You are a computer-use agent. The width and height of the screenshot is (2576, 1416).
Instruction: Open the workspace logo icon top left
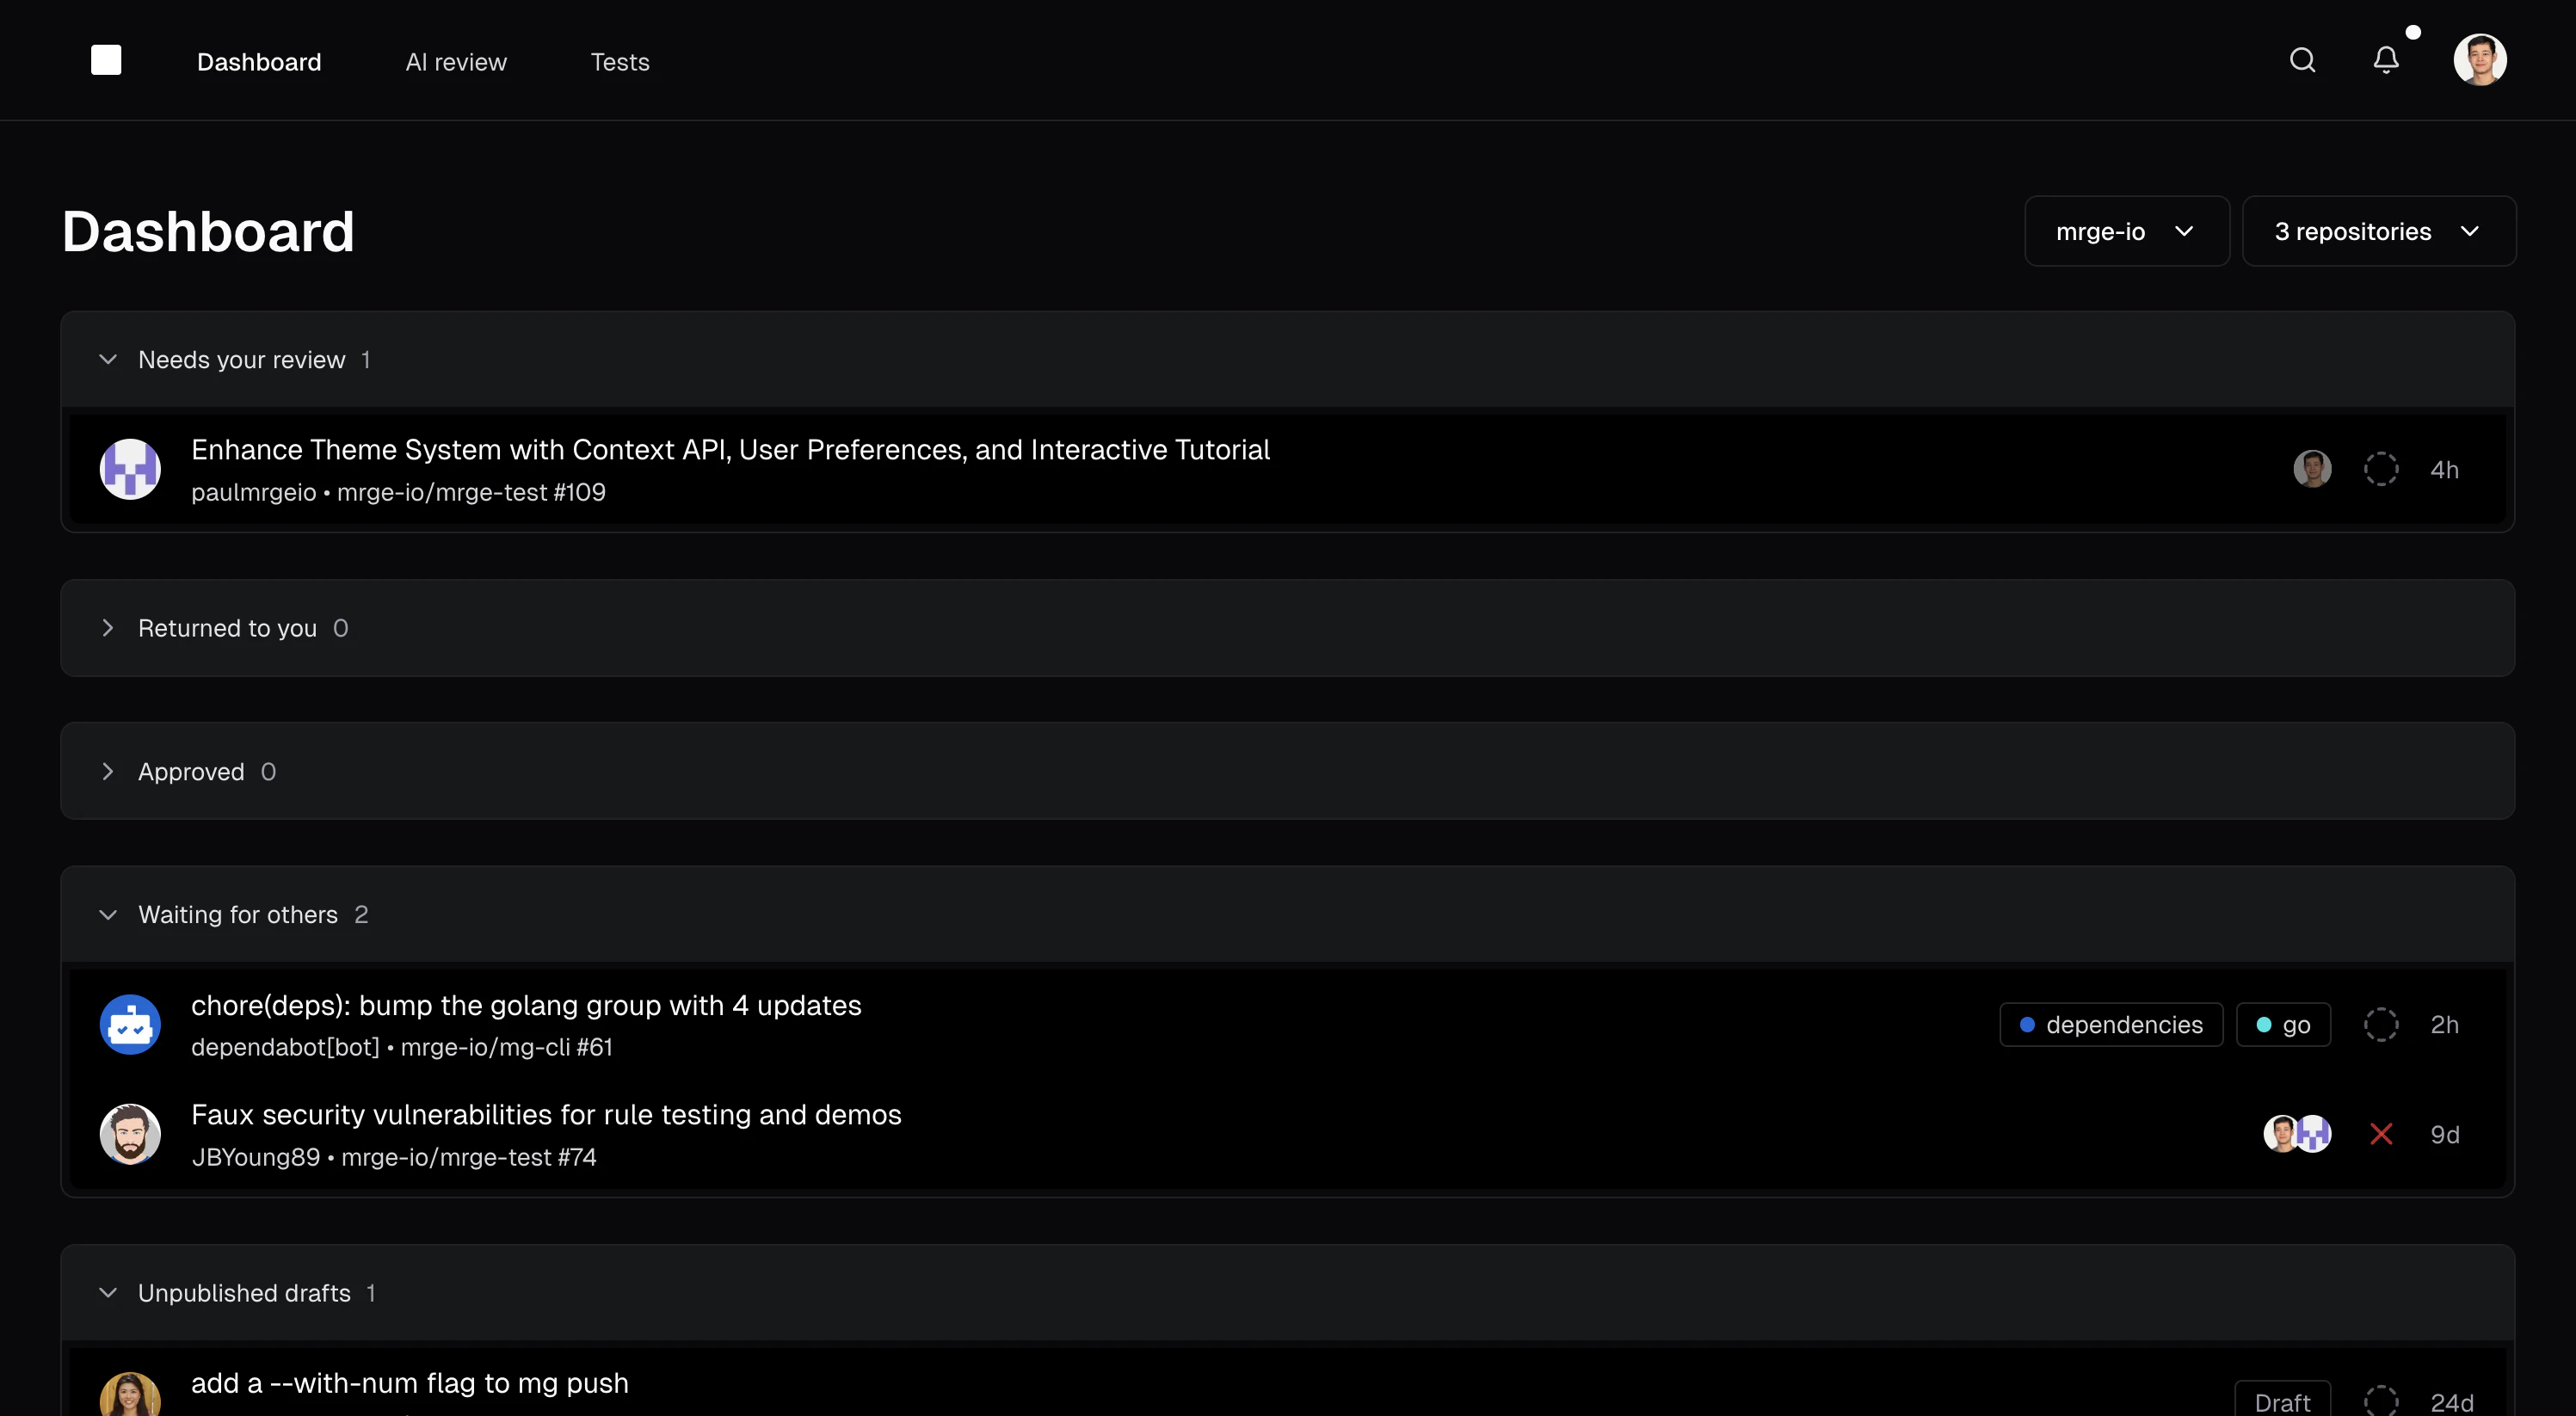(106, 59)
